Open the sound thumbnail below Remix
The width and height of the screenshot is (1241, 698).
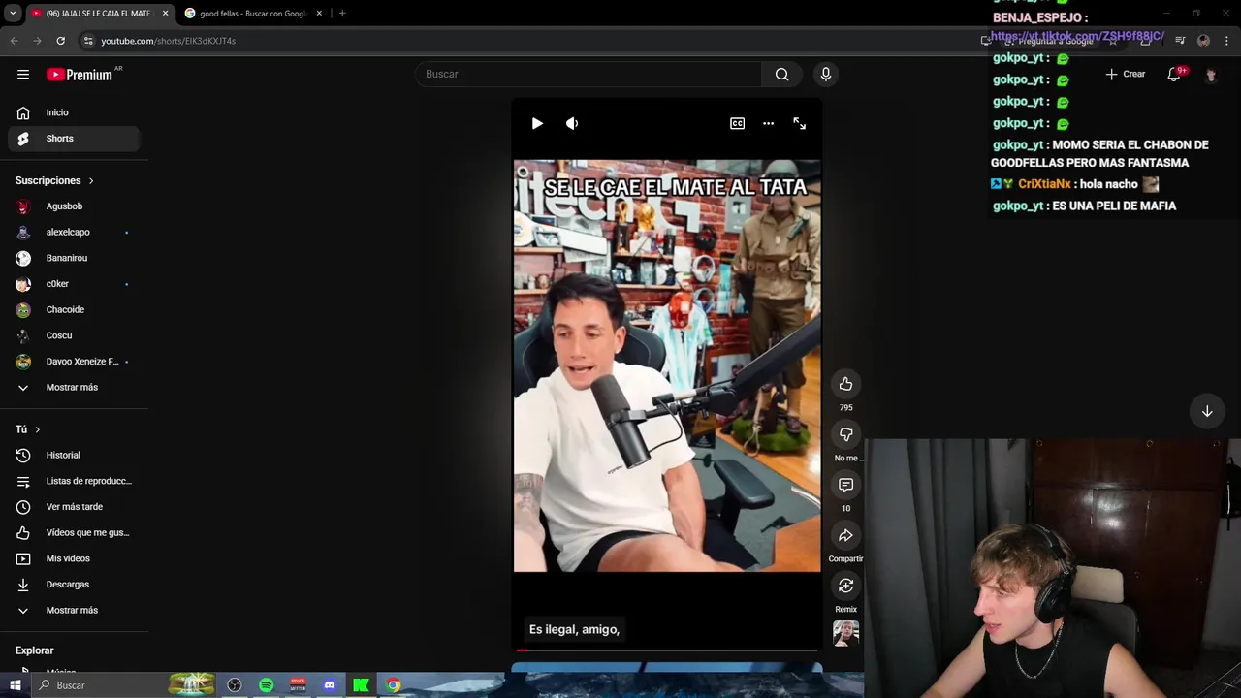(846, 634)
